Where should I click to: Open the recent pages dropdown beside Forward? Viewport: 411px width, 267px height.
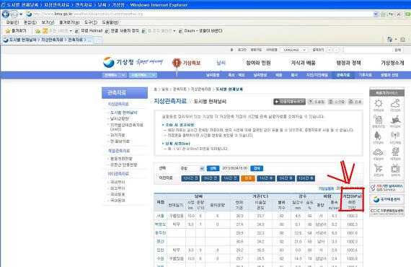[21, 14]
